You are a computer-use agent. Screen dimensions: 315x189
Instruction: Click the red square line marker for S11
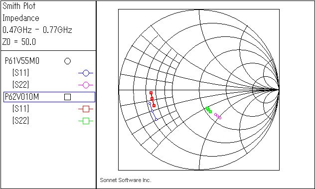(x=86, y=109)
